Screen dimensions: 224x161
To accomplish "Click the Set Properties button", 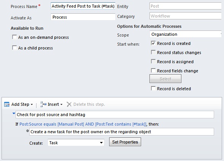I will coord(125,142).
